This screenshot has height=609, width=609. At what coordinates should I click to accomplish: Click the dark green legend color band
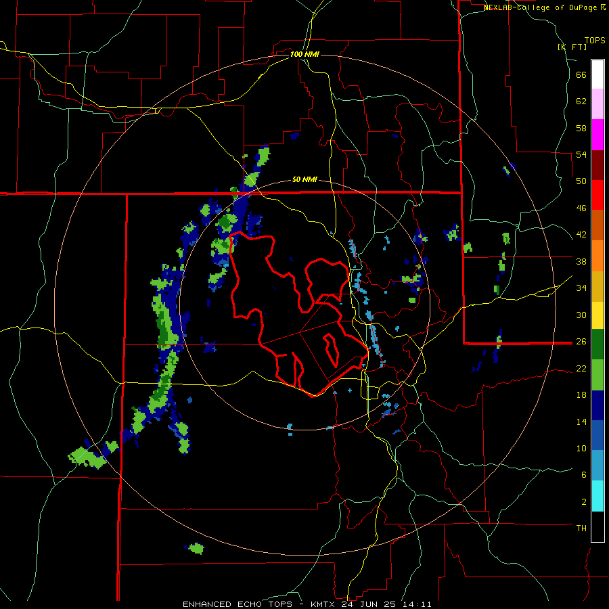(597, 344)
